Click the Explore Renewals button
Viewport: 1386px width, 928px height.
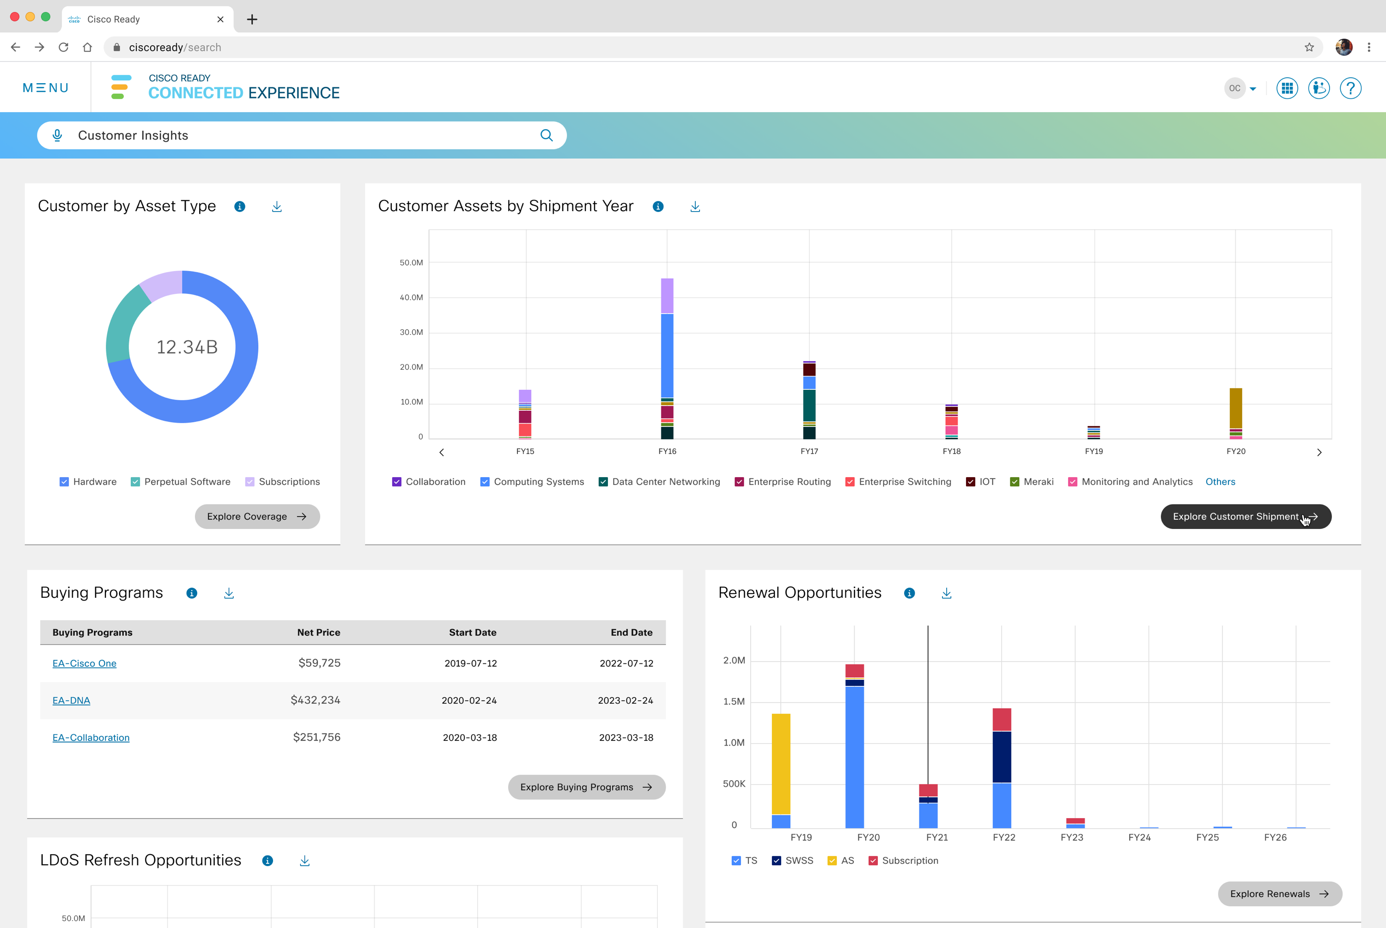click(1280, 894)
